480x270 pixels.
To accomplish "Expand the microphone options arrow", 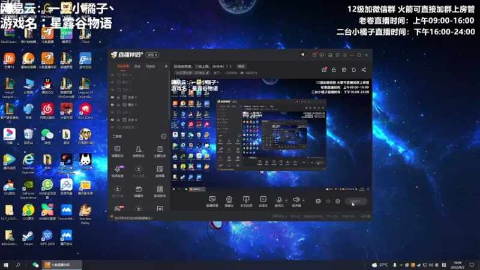I will pyautogui.click(x=286, y=200).
